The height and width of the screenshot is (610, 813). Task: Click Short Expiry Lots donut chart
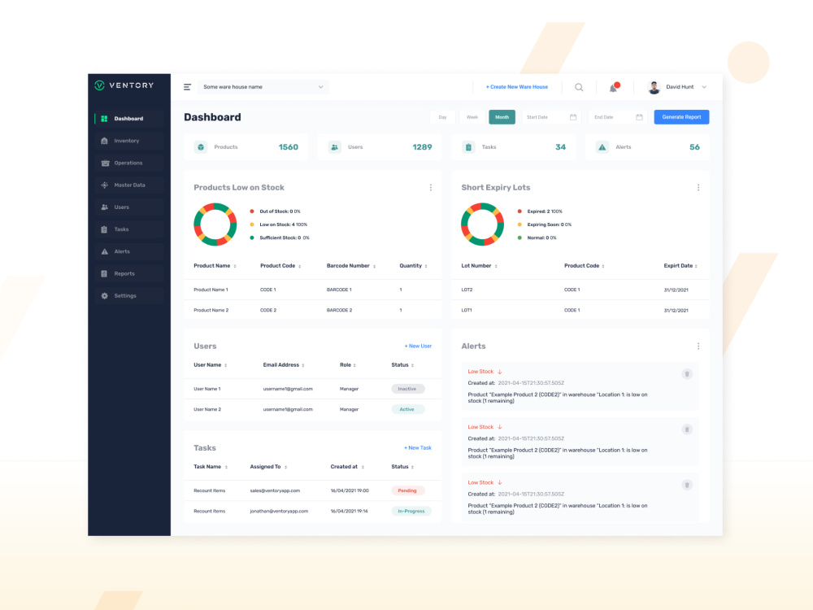pos(483,224)
